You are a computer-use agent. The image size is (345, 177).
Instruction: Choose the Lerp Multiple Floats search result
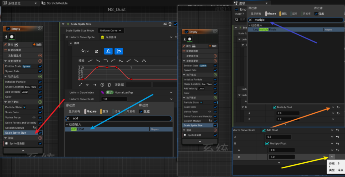(x=296, y=29)
